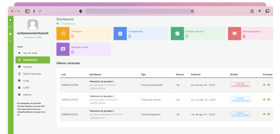
Task: Sort table by Solicitud column header
Action: tap(196, 75)
